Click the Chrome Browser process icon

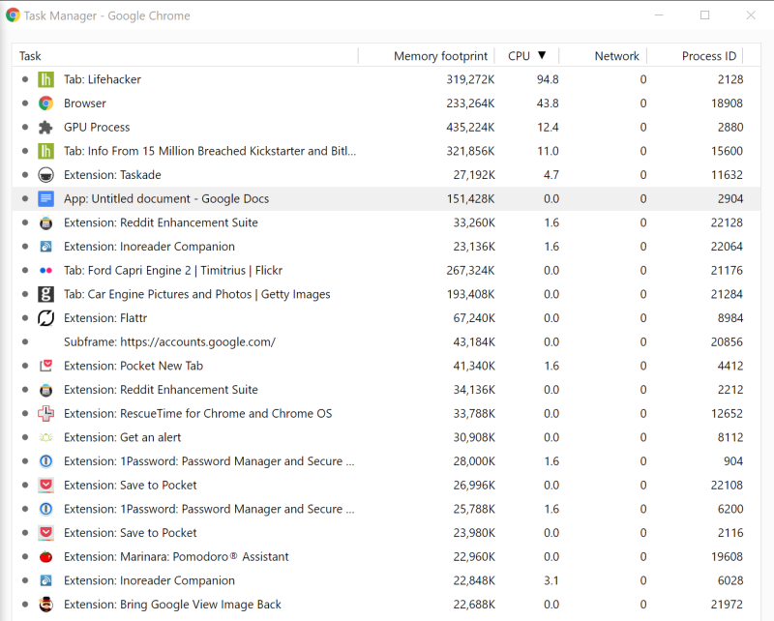pyautogui.click(x=45, y=103)
